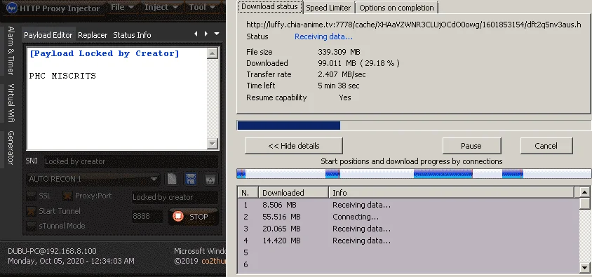This screenshot has height=277, width=592.
Task: Switch to the Status Info tab
Action: (x=132, y=35)
